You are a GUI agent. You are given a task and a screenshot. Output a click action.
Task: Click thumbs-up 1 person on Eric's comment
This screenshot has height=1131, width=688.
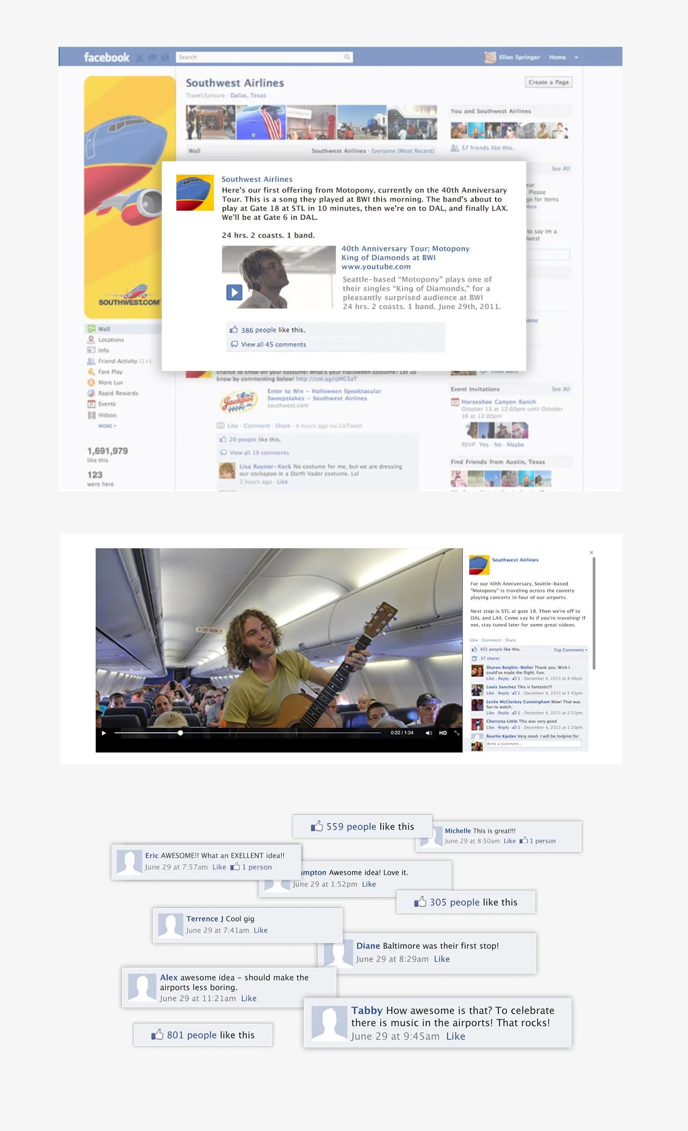coord(251,867)
